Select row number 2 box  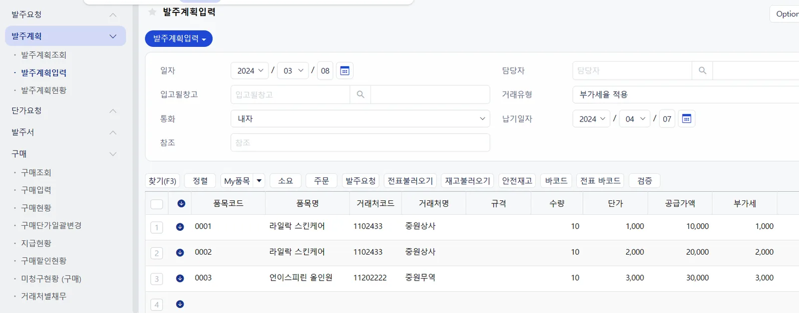click(x=157, y=253)
